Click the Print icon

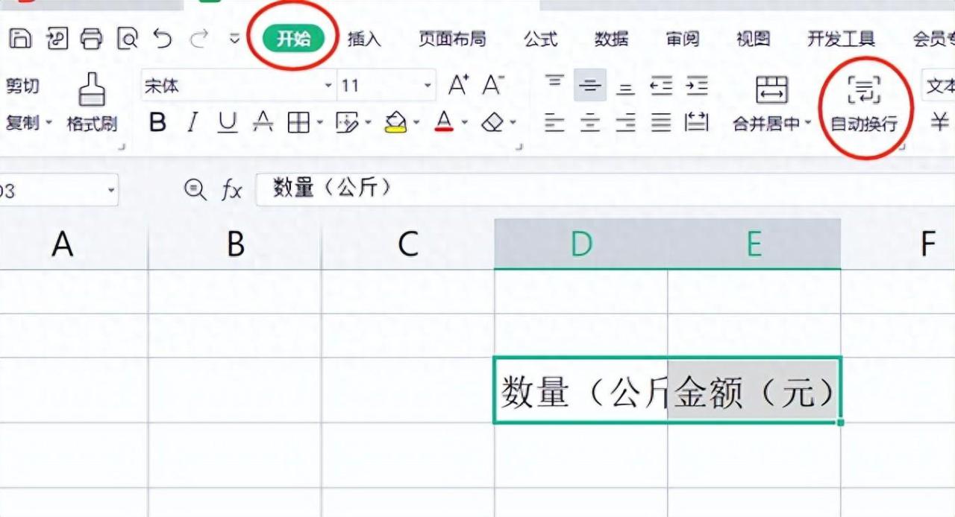pyautogui.click(x=92, y=38)
